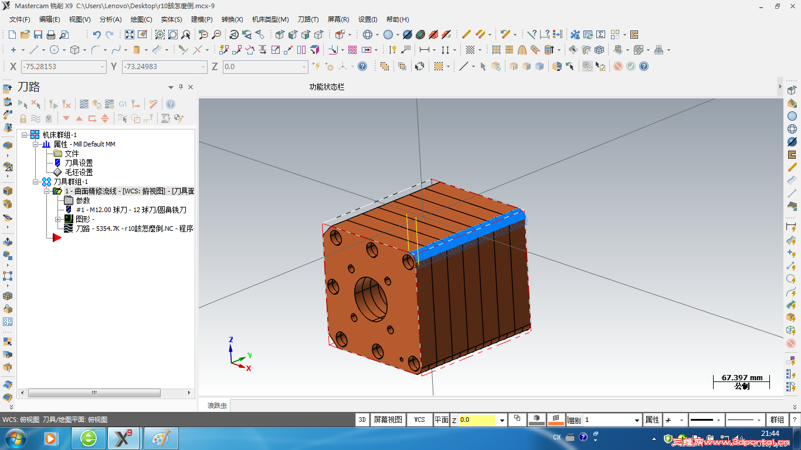Click the Undo arrow icon
The height and width of the screenshot is (450, 801).
pyautogui.click(x=97, y=35)
